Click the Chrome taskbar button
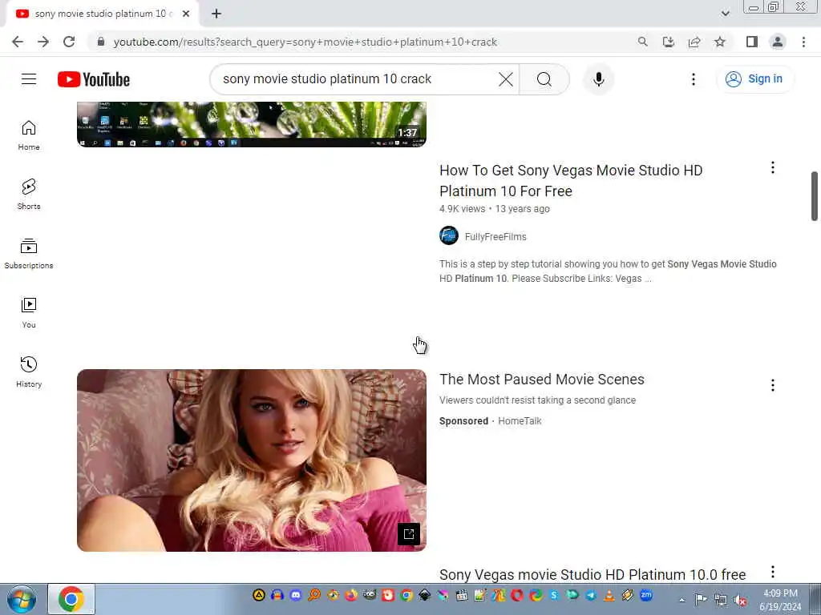Image resolution: width=821 pixels, height=615 pixels. (71, 599)
